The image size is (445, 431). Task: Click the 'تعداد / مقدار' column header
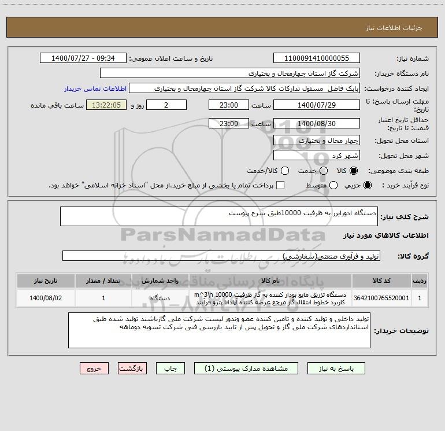click(103, 281)
